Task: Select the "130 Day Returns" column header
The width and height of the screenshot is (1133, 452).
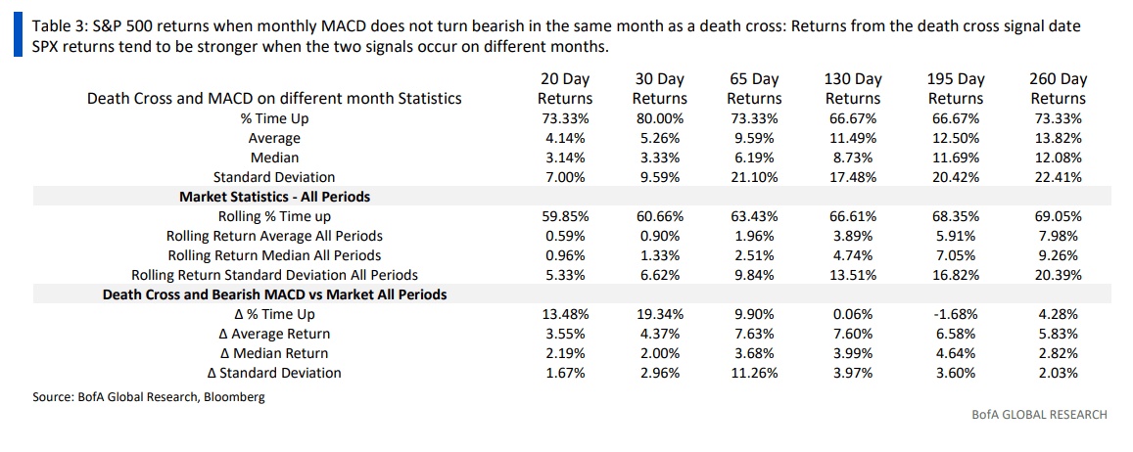Action: tap(851, 88)
